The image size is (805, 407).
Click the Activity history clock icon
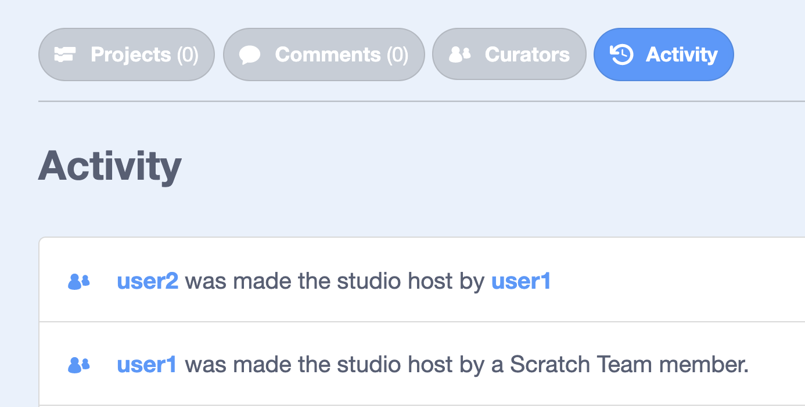click(x=621, y=54)
